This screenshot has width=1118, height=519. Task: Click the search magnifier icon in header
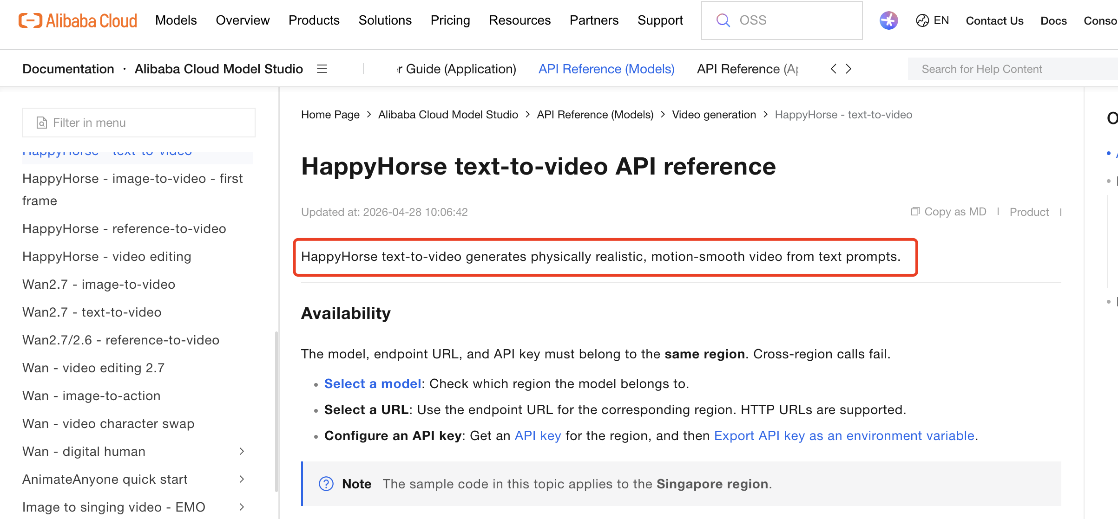[x=723, y=20]
